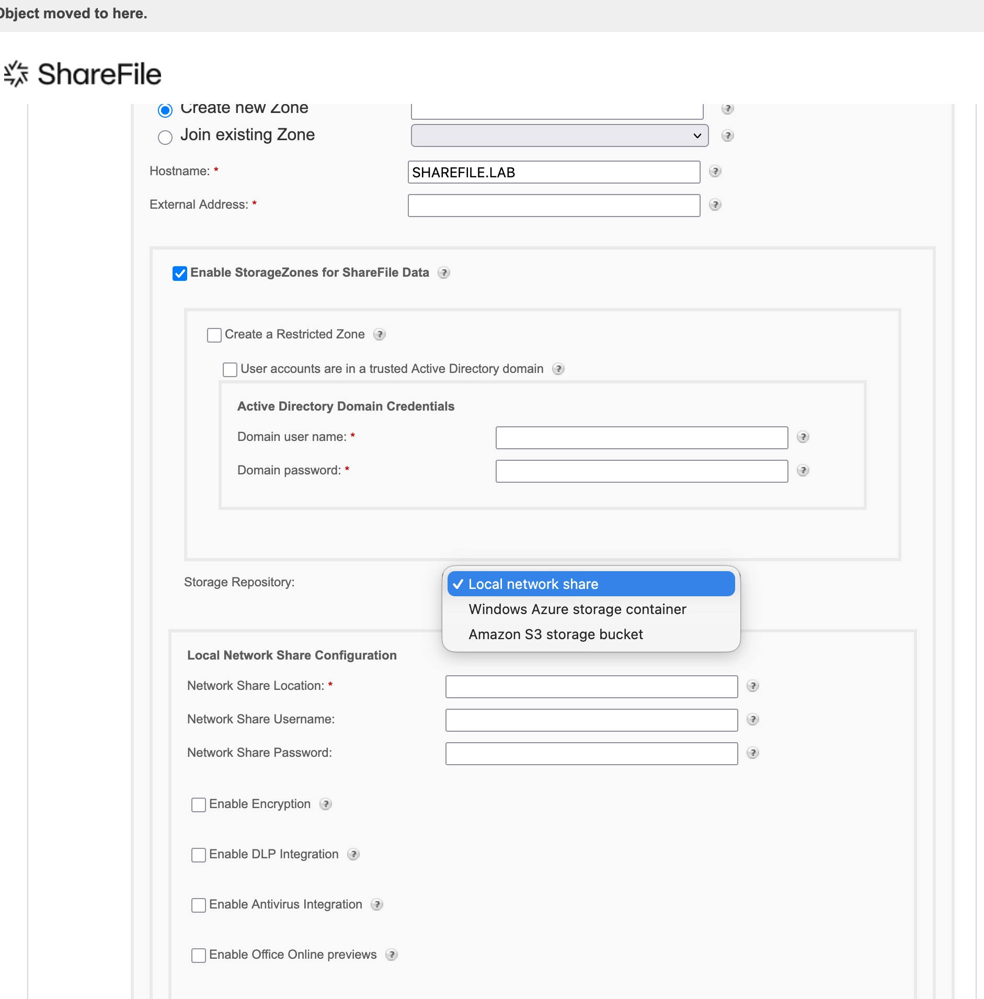The image size is (984, 999).
Task: Show help for Enable Encryption
Action: tap(325, 804)
